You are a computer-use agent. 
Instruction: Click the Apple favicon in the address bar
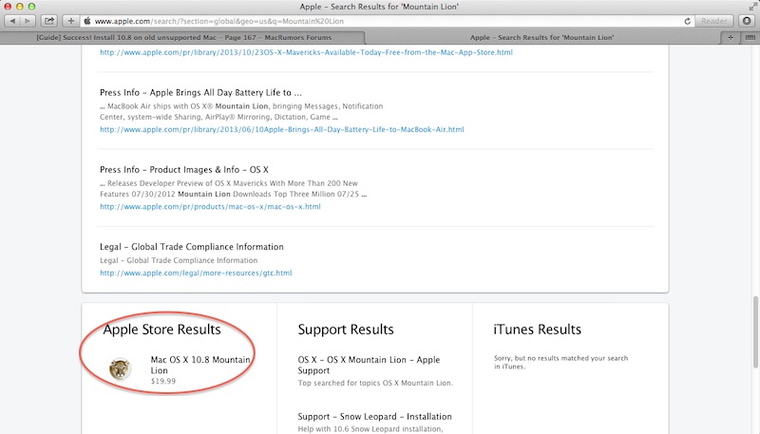[87, 21]
